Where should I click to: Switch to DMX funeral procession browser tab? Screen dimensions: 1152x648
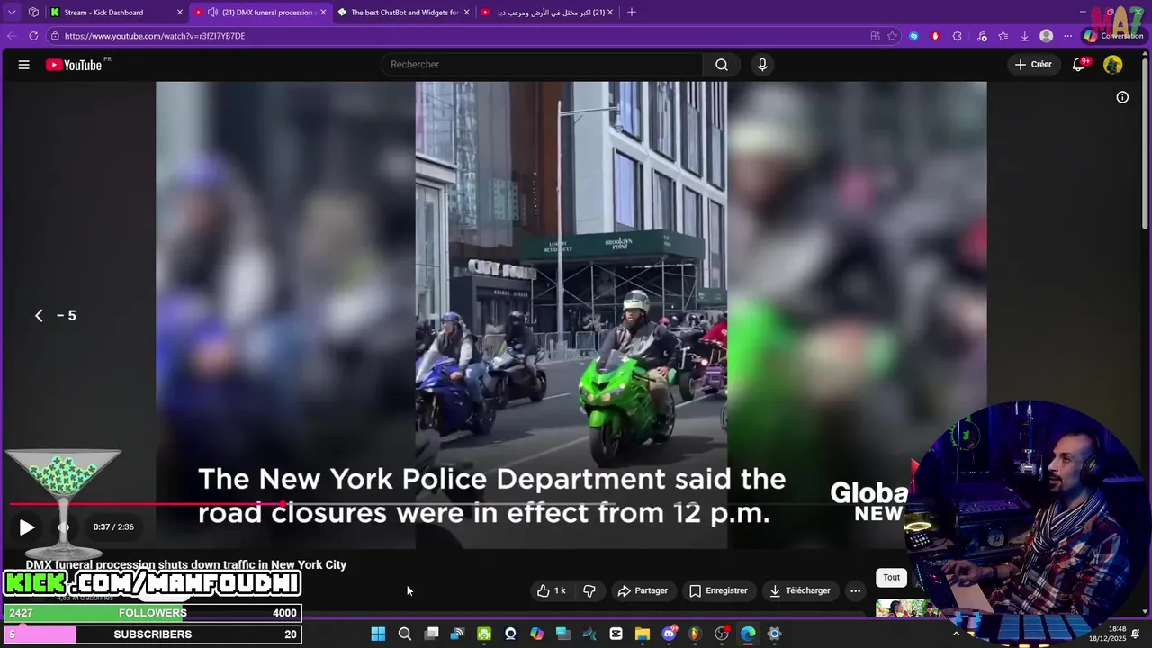[261, 13]
